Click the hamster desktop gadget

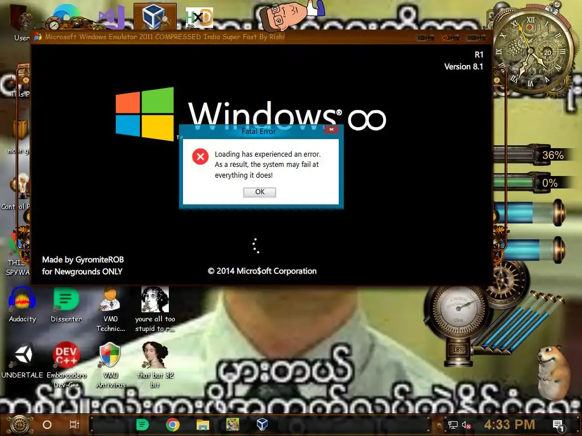(554, 372)
